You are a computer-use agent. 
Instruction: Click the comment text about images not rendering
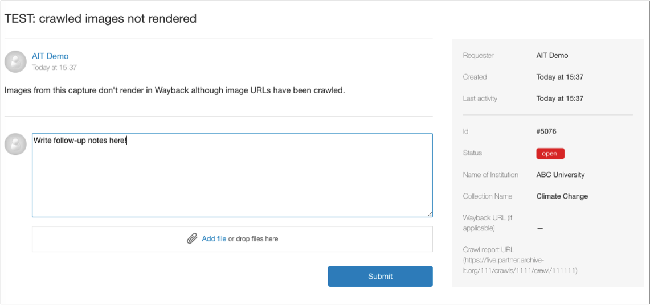coord(174,90)
